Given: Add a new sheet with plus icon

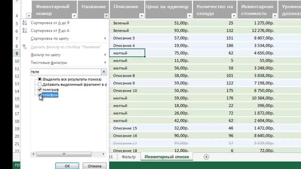Looking at the screenshot, I should point(206,157).
